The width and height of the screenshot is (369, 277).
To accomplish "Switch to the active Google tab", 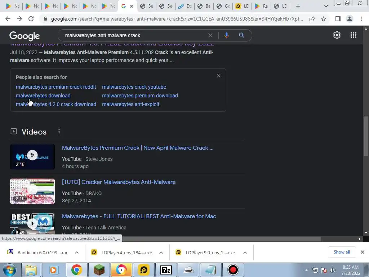I will tap(124, 6).
